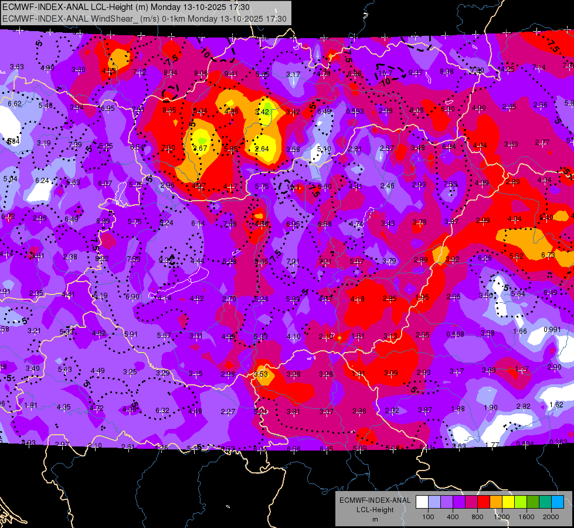Click the grid value 1.95
This screenshot has height=528, width=574.
pyautogui.click(x=423, y=297)
